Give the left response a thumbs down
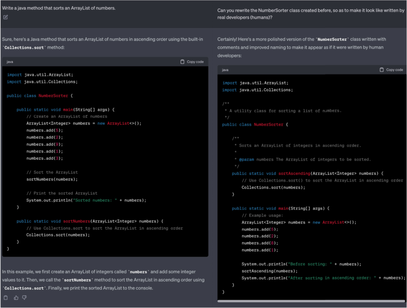 coord(24,297)
